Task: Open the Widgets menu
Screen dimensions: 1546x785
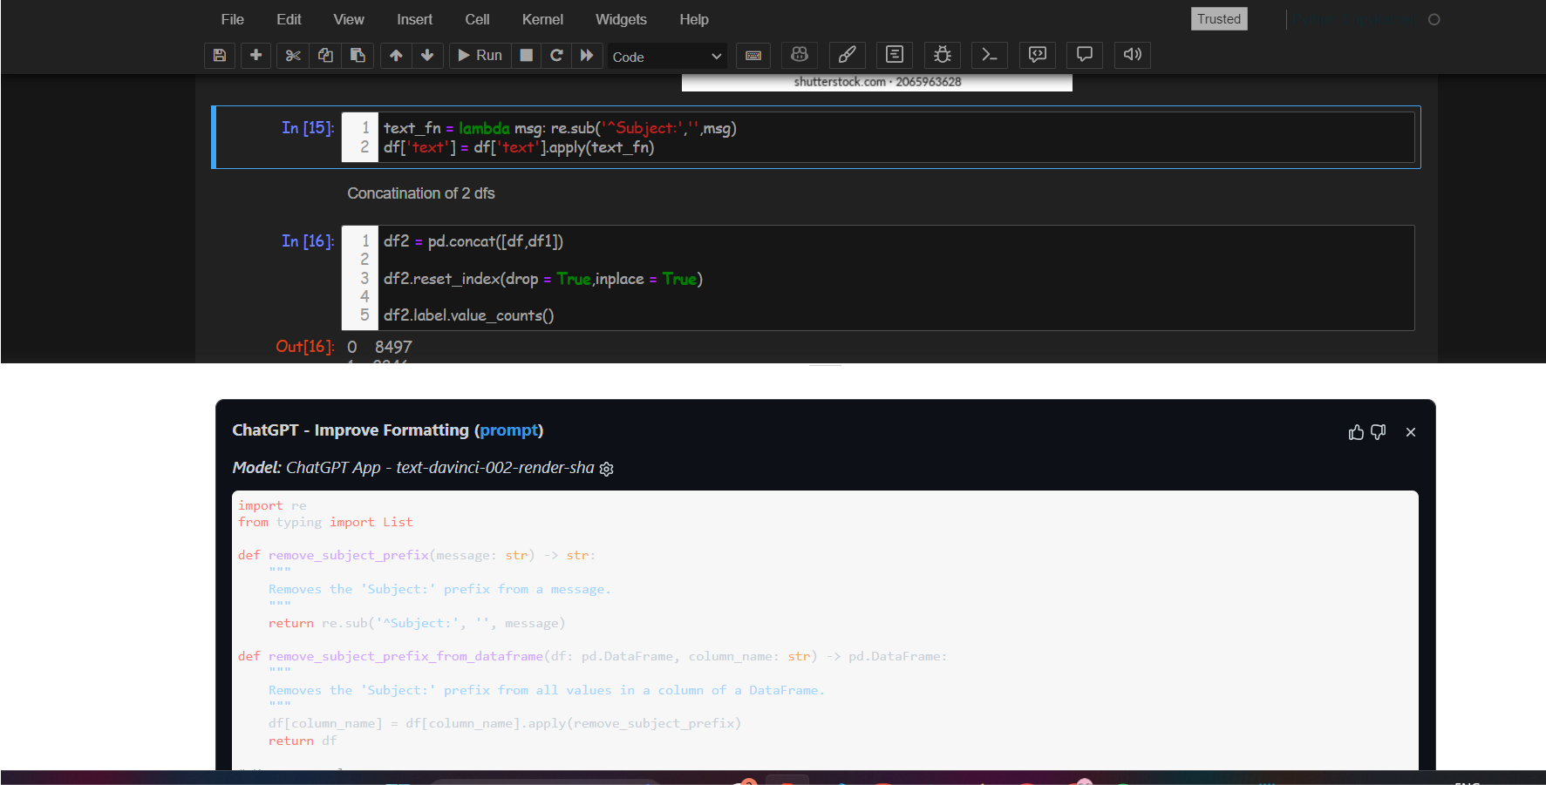Action: [x=621, y=18]
